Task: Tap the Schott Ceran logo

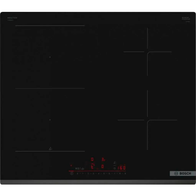Action: (186, 19)
